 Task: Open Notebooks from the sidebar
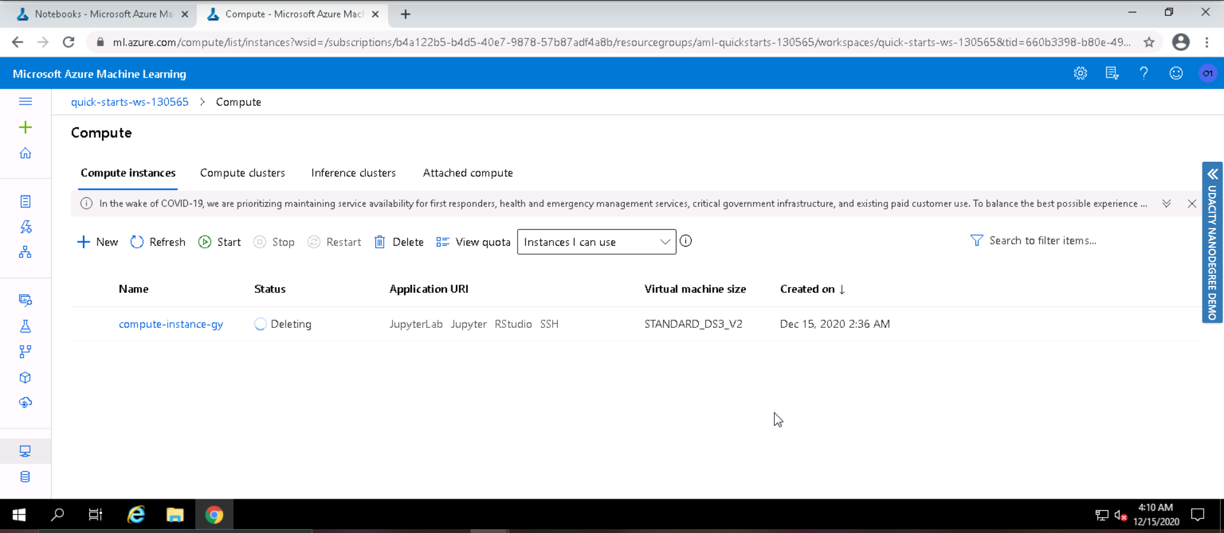(25, 201)
